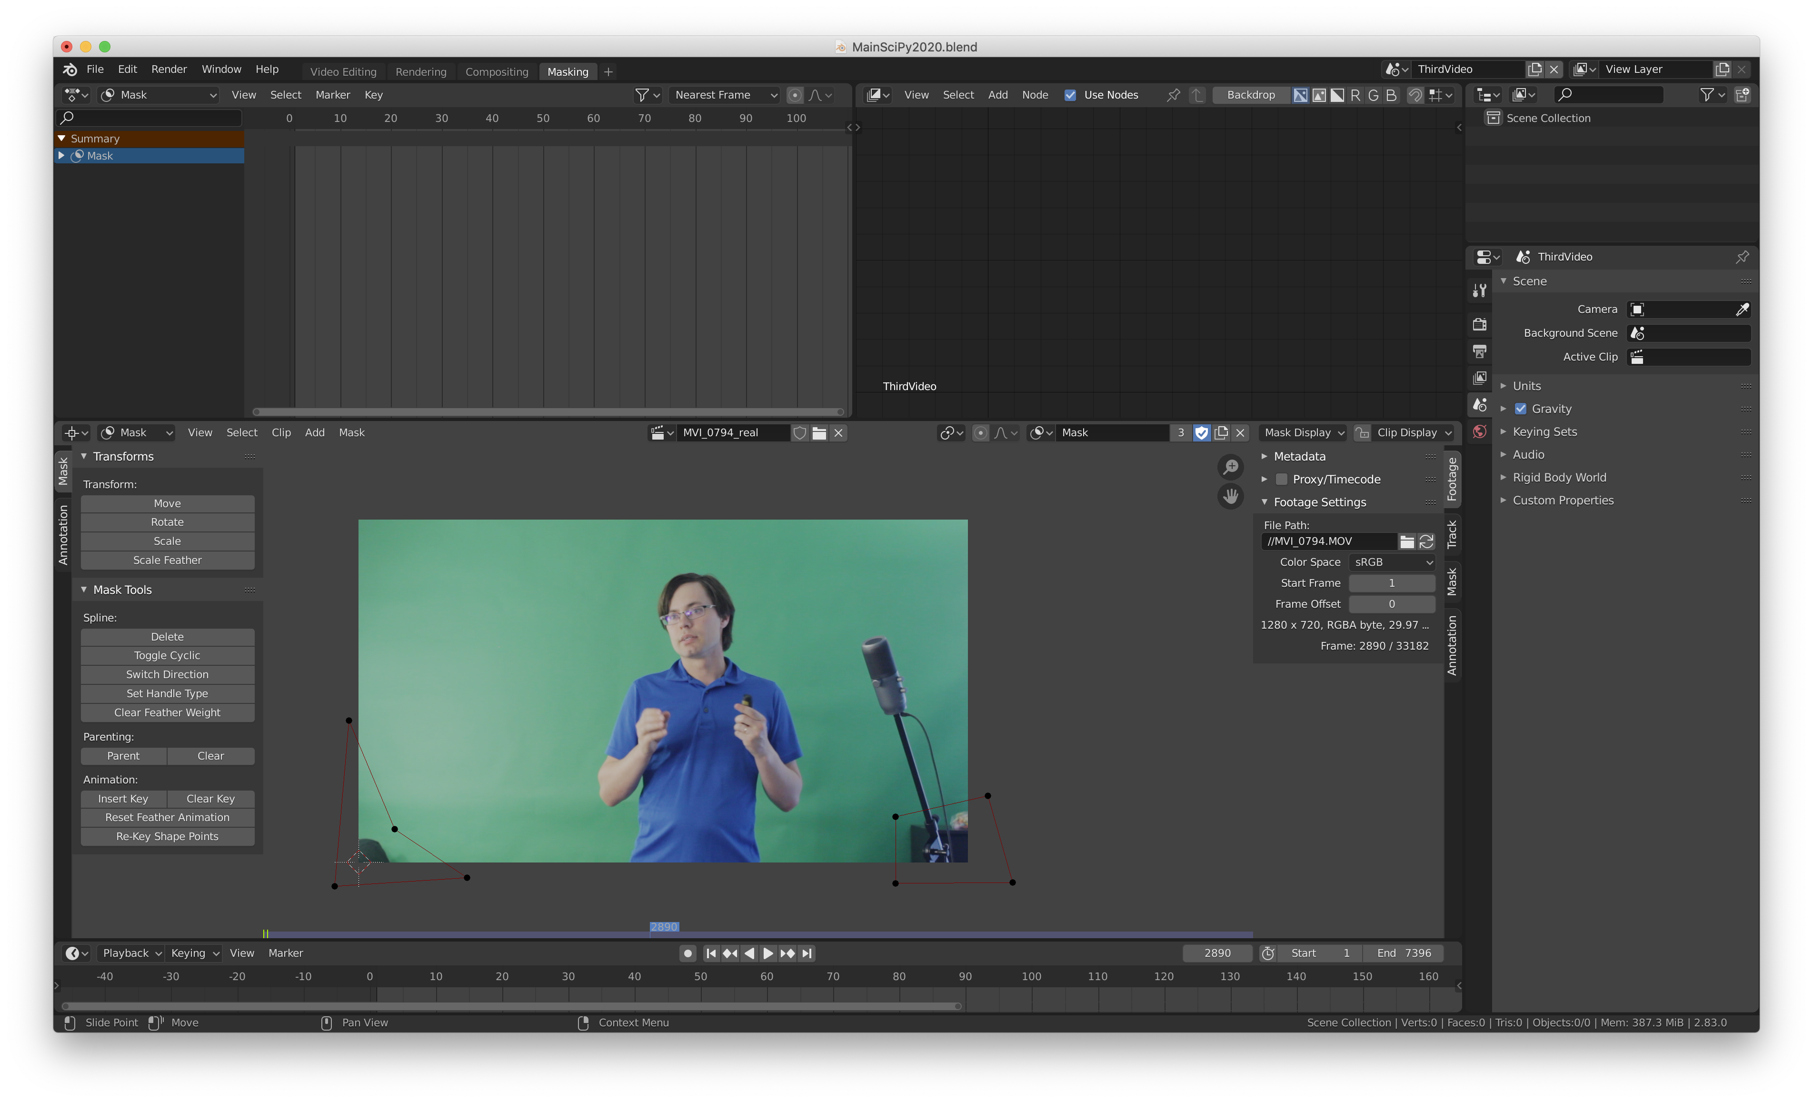
Task: Click the Delete spline point button
Action: click(166, 636)
